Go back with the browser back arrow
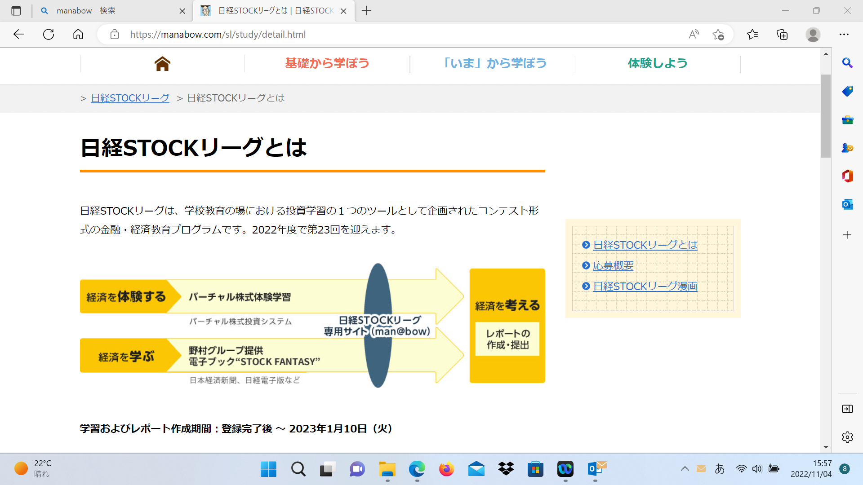863x485 pixels. [19, 35]
